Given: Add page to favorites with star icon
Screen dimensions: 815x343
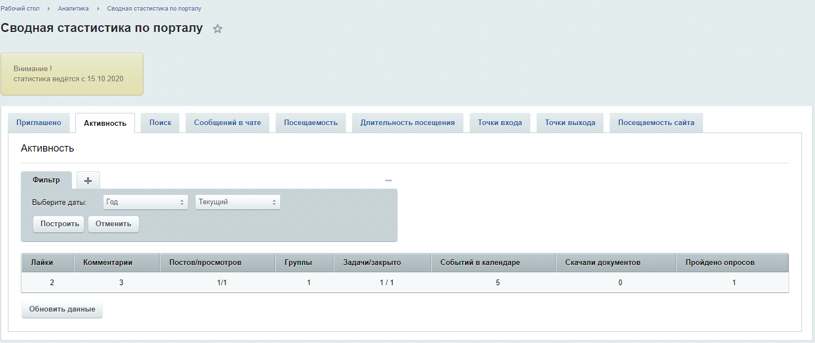Looking at the screenshot, I should click(218, 29).
